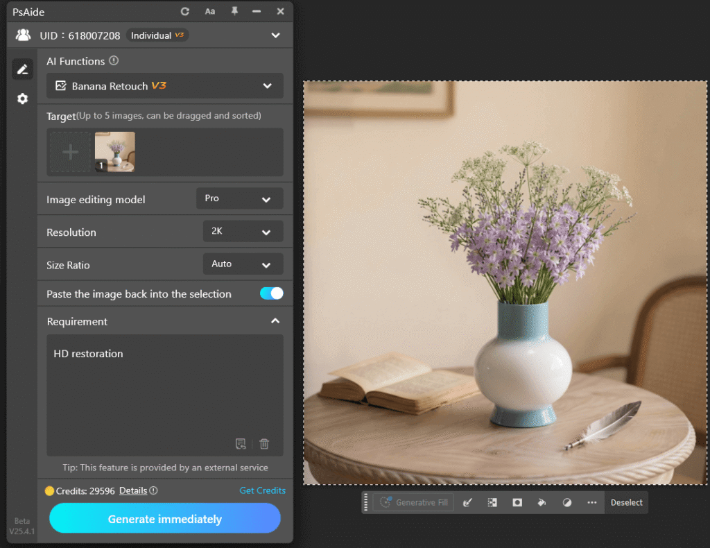The height and width of the screenshot is (548, 710).
Task: Open settings via the gear icon
Action: pos(21,99)
